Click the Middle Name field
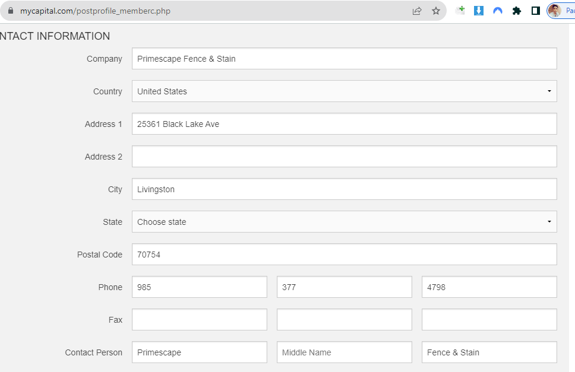This screenshot has width=575, height=372. click(344, 352)
